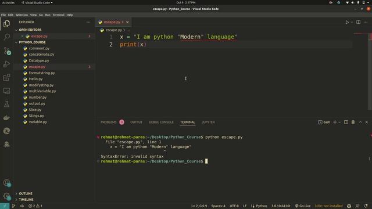
Task: Open the Run menu
Action: click(x=48, y=15)
